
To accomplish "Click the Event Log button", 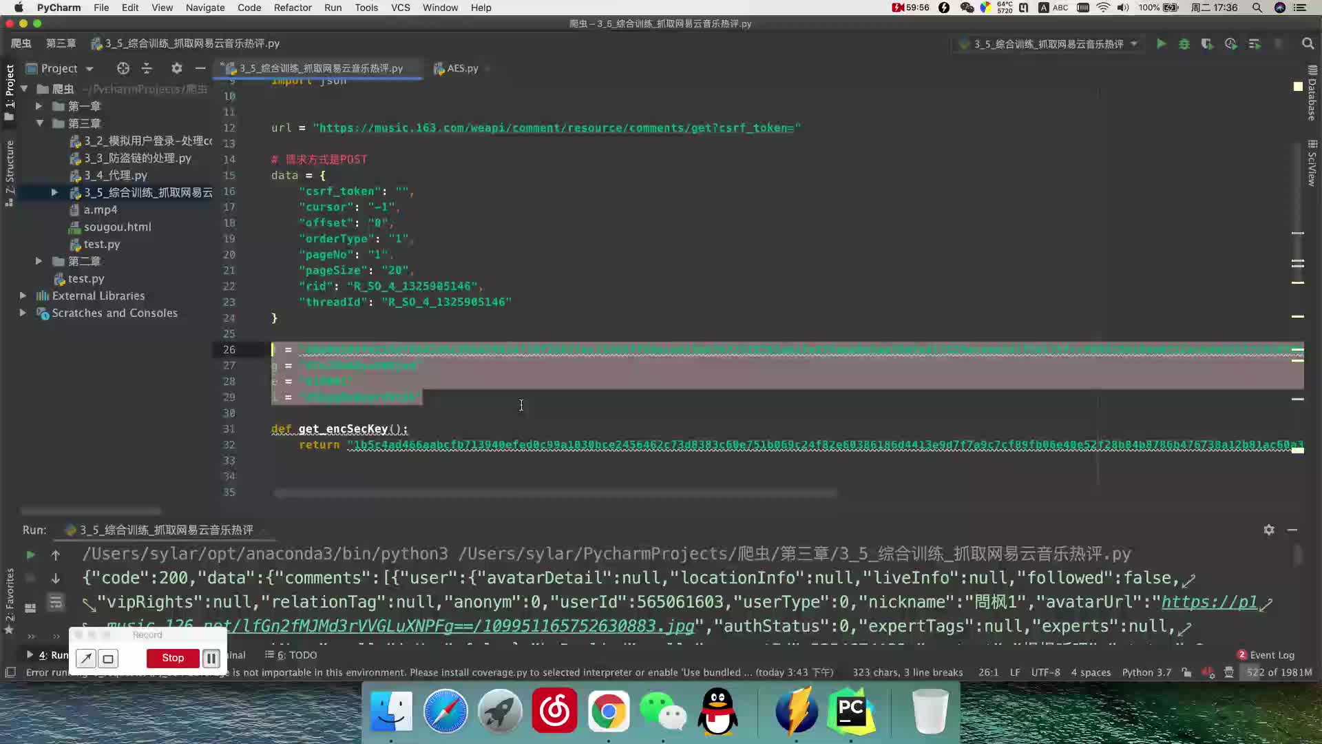I will [1266, 655].
